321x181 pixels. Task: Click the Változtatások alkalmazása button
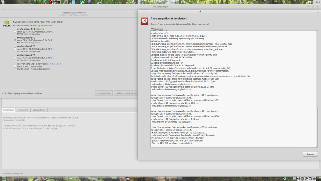point(126,93)
